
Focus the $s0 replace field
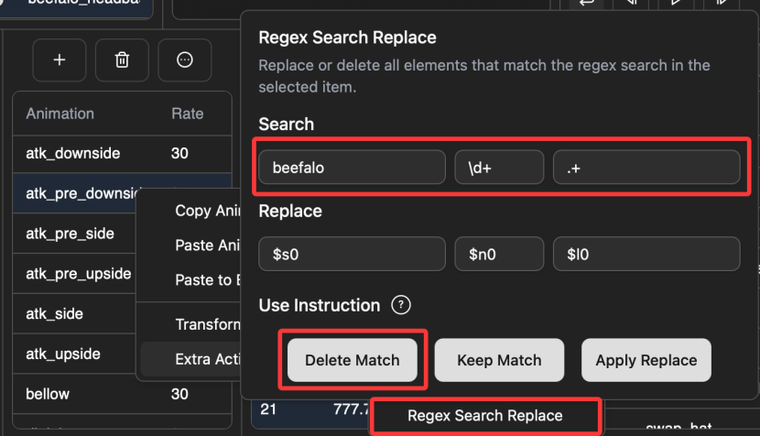coord(352,254)
